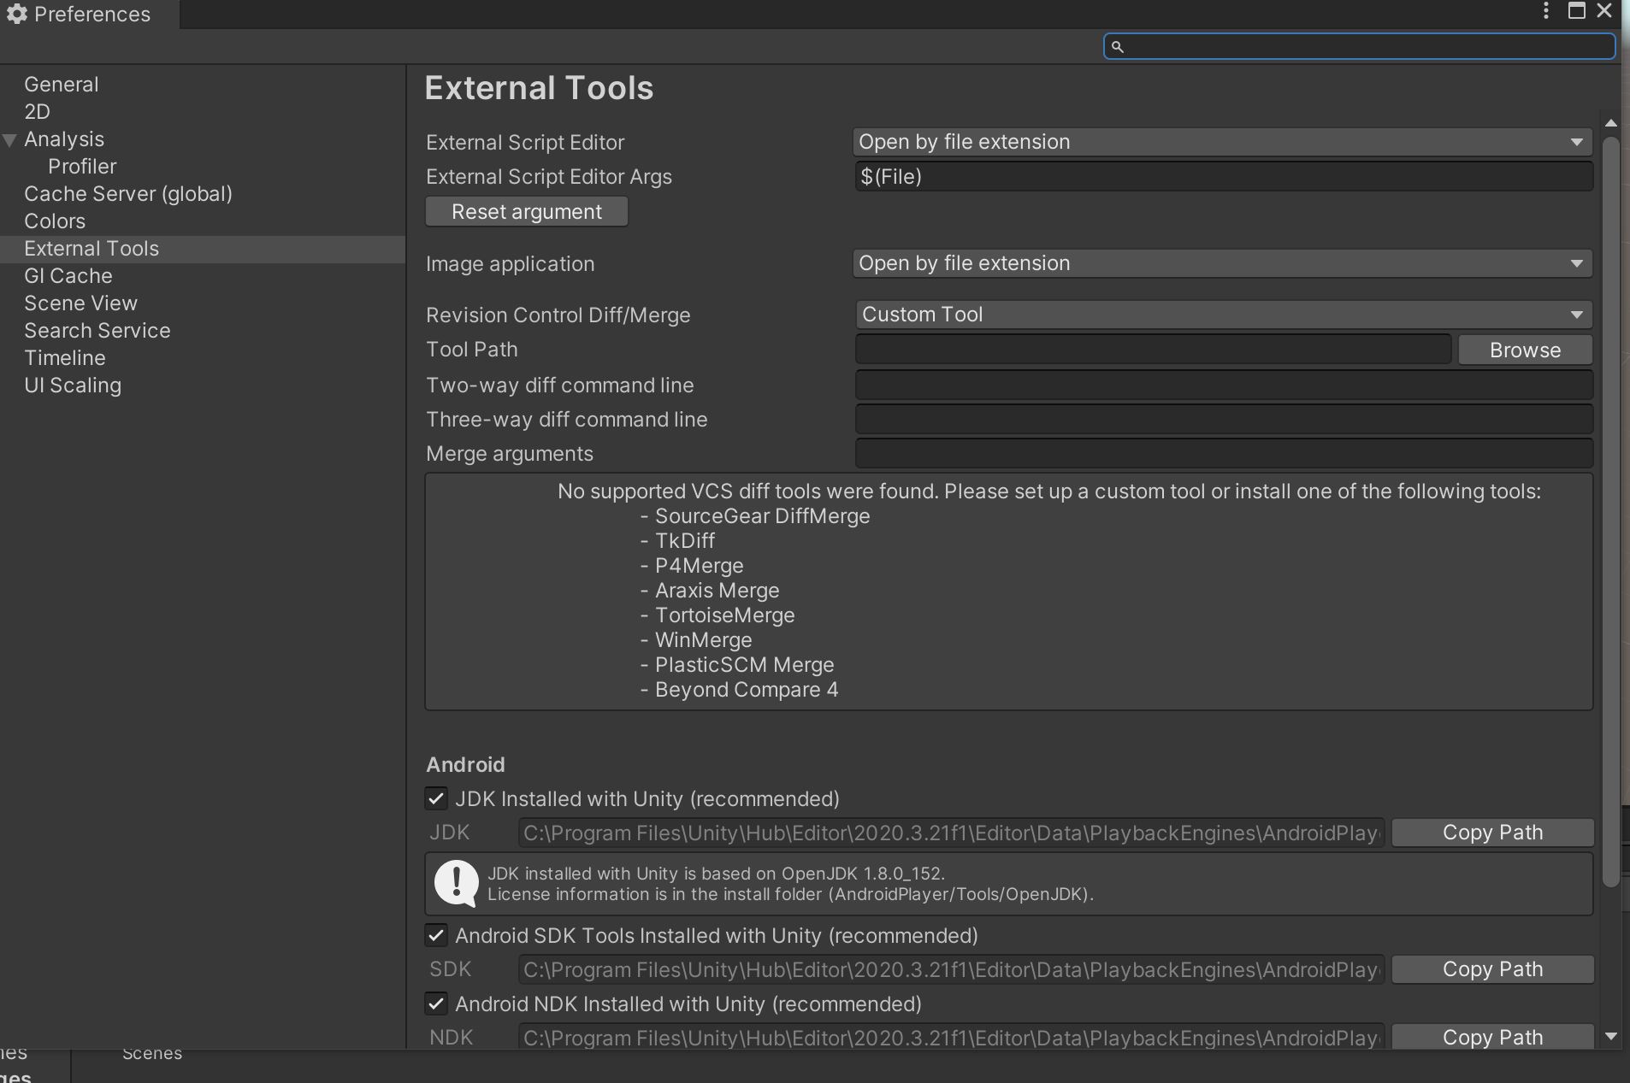
Task: Copy the JDK path
Action: pyautogui.click(x=1491, y=832)
